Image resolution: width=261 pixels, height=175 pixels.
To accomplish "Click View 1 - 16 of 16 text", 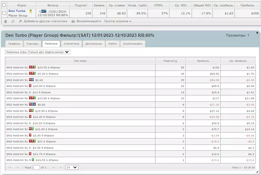I will pyautogui.click(x=243, y=168).
